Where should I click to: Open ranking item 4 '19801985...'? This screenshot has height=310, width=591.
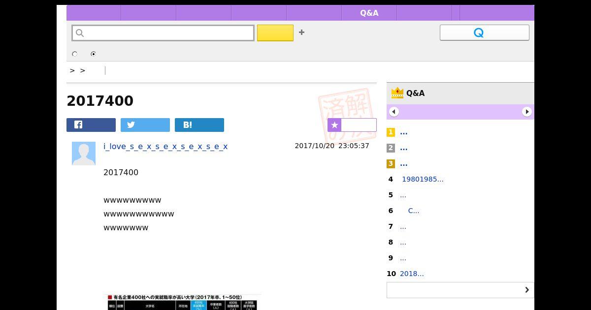(x=423, y=180)
